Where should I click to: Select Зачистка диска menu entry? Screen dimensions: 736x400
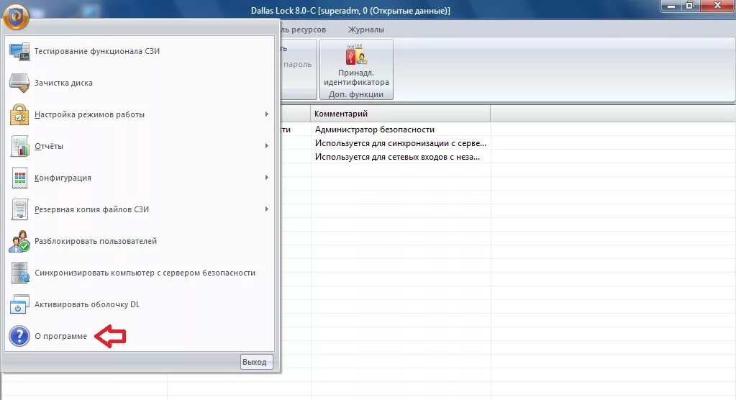coord(140,83)
